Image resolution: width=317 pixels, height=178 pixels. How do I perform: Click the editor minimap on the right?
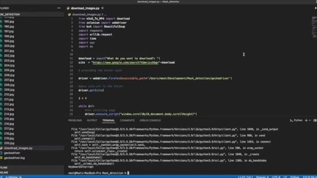[x=314, y=27]
